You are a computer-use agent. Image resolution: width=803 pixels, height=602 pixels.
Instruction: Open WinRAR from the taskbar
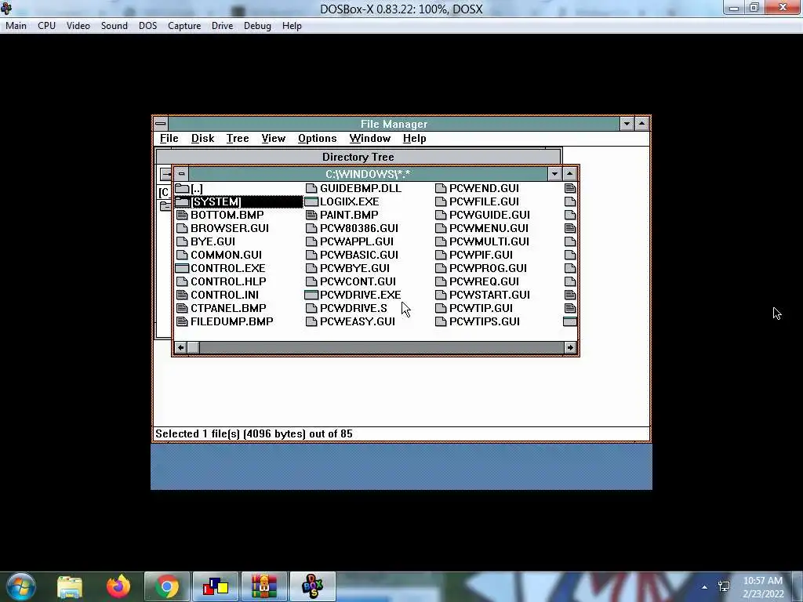point(263,586)
